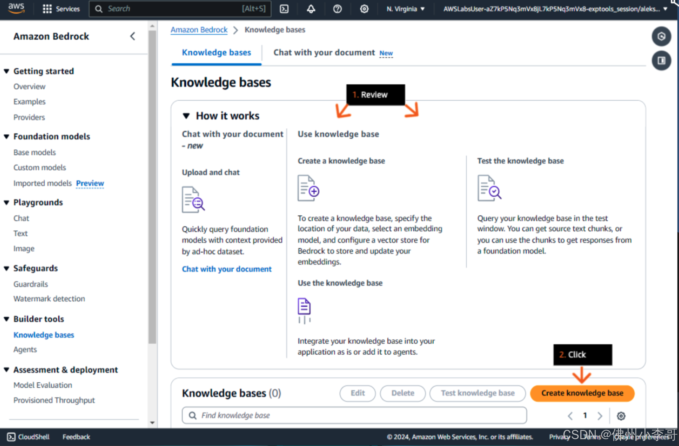This screenshot has width=679, height=446.
Task: Open Agents in the sidebar
Action: [x=25, y=349]
